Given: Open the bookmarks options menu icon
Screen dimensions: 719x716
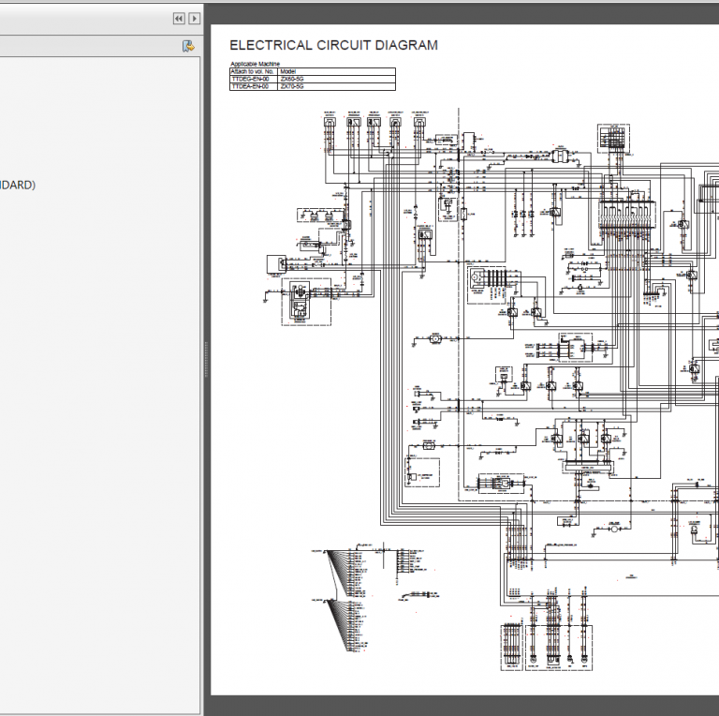Looking at the screenshot, I should pos(188,46).
